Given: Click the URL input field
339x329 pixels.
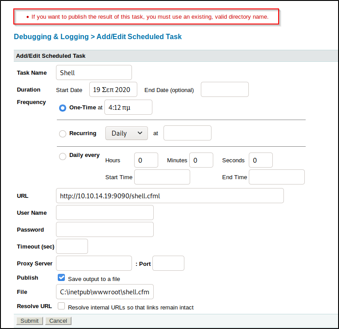Looking at the screenshot, I should [x=170, y=196].
